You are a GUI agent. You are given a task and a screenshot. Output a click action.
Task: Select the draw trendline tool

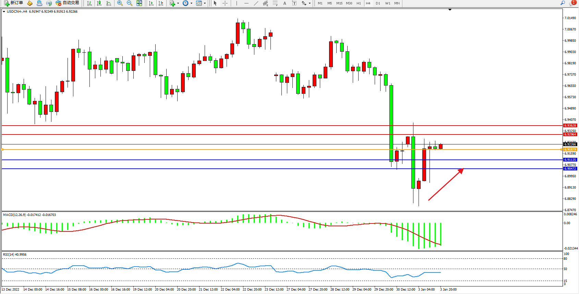[256, 3]
